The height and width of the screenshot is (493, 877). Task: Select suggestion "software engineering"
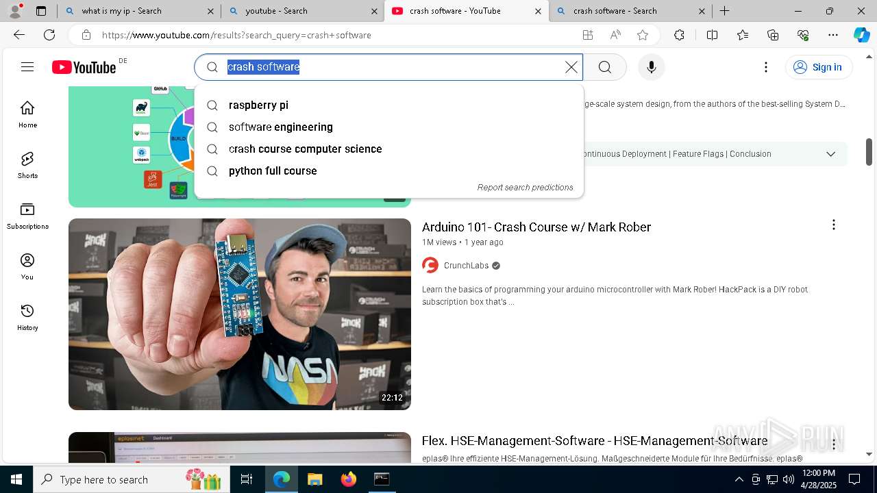pyautogui.click(x=389, y=127)
